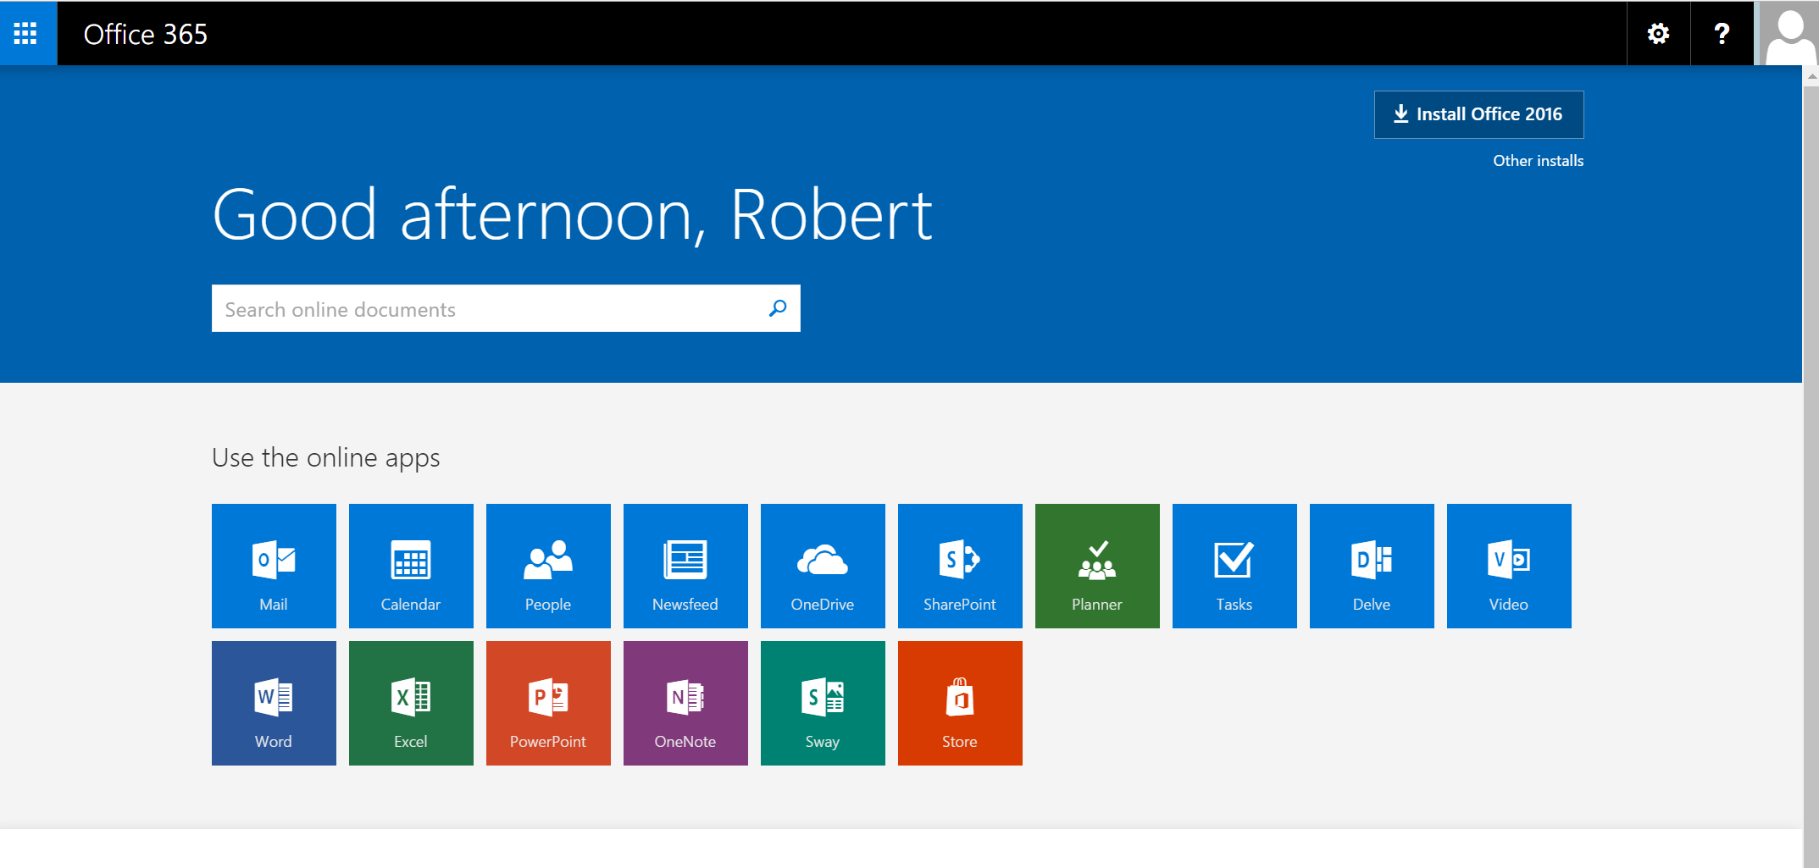The height and width of the screenshot is (868, 1819).
Task: Open the Delve app tile
Action: pos(1372,566)
